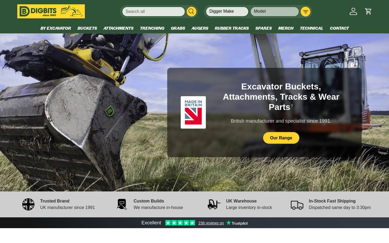Screen dimensions: 389x243
Task: Click the Our Range button
Action: click(281, 138)
